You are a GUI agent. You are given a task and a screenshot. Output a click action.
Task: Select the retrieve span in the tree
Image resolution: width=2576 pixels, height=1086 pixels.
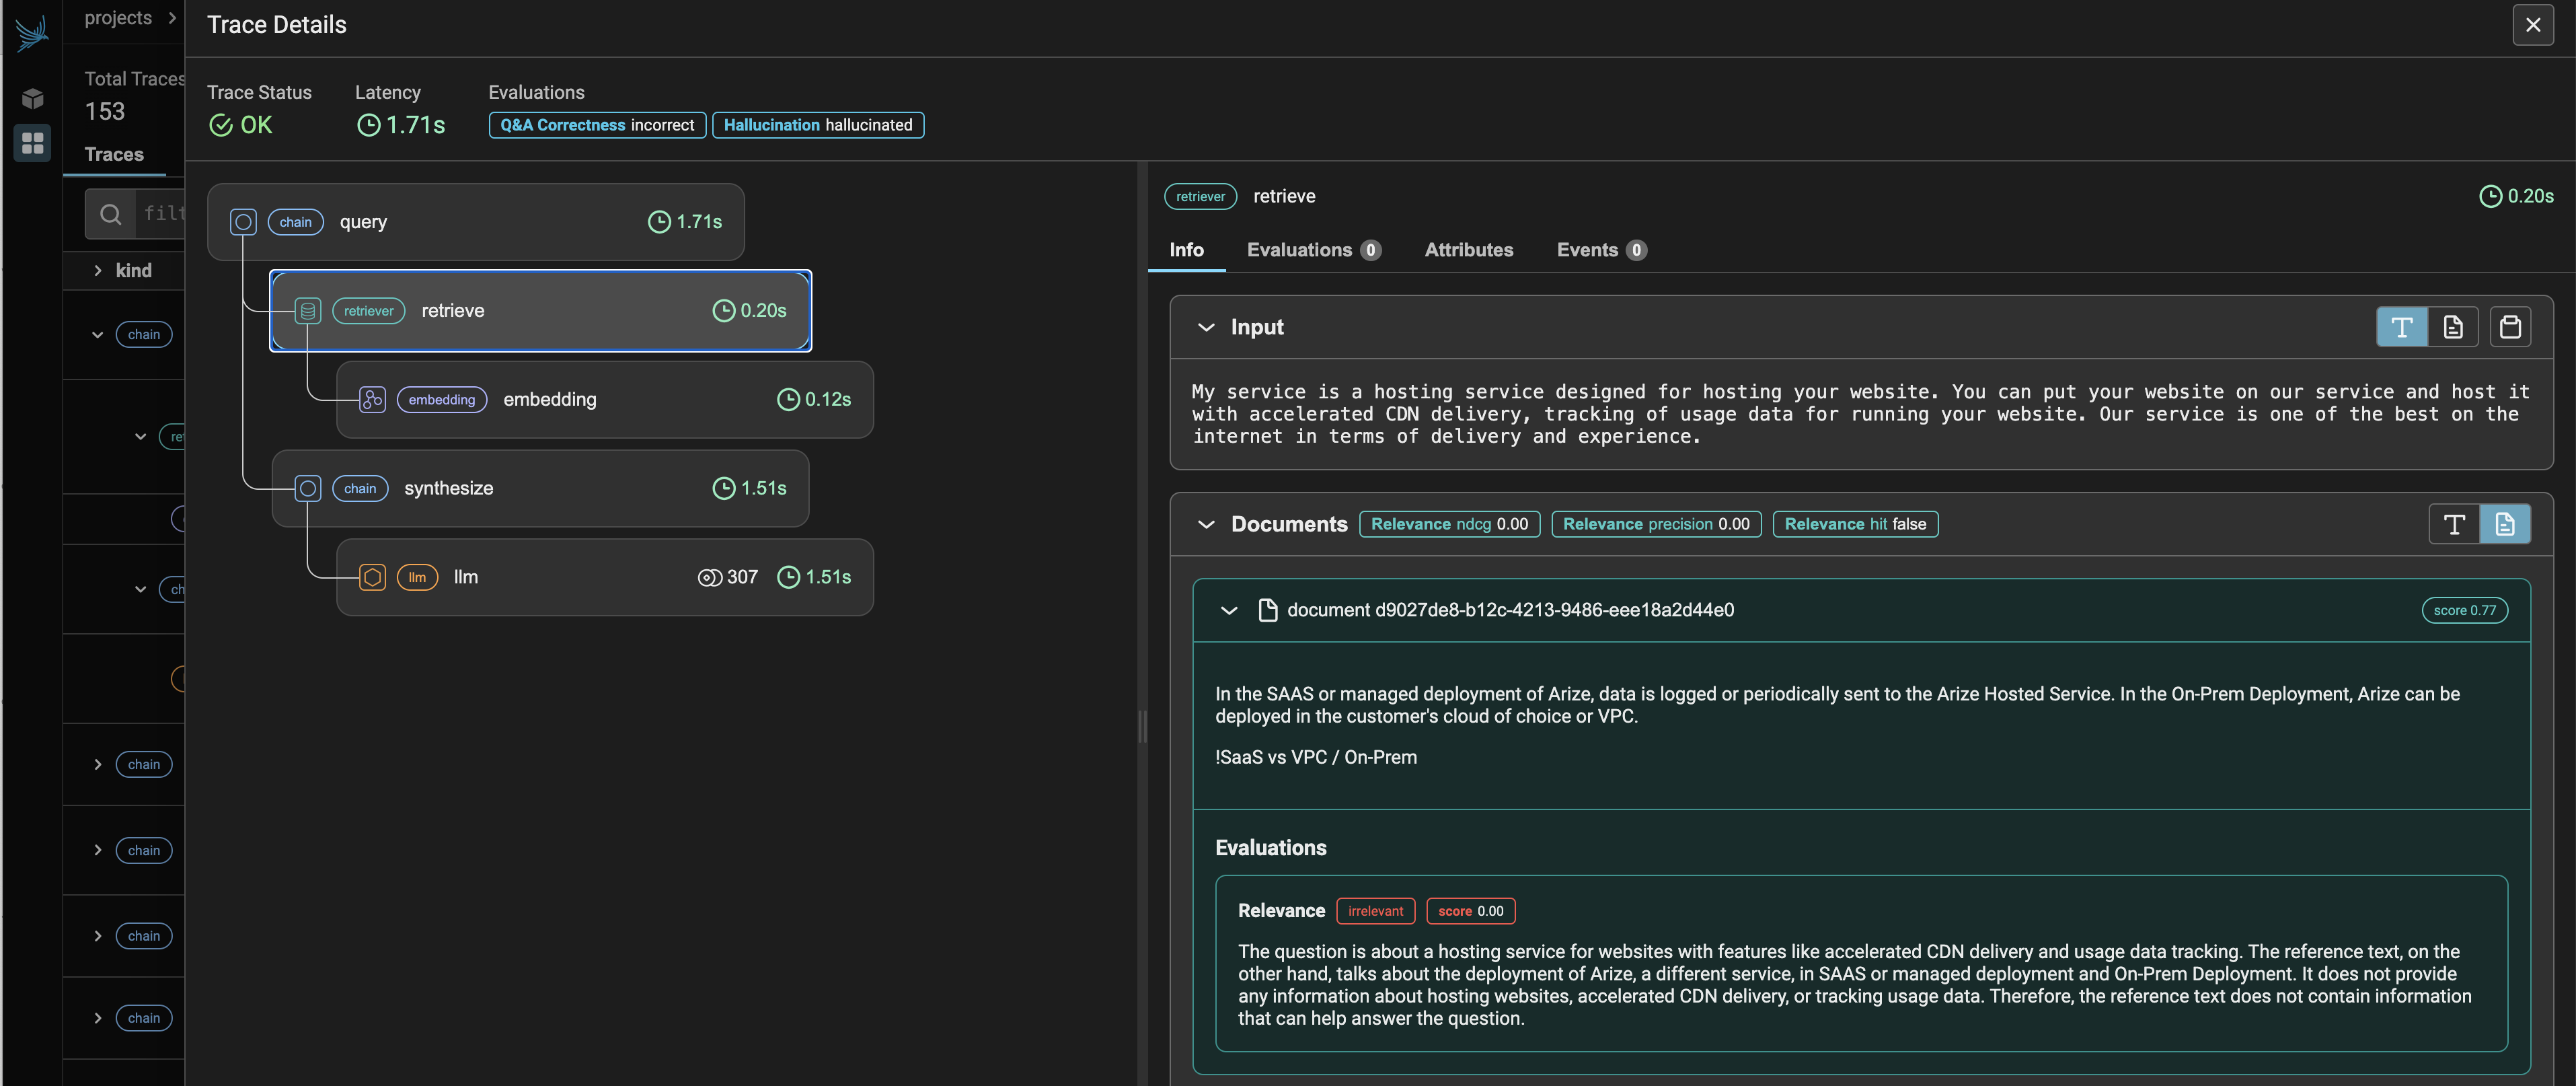pyautogui.click(x=540, y=311)
